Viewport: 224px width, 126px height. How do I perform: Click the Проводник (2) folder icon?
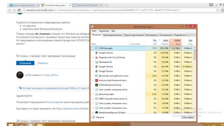point(97,62)
